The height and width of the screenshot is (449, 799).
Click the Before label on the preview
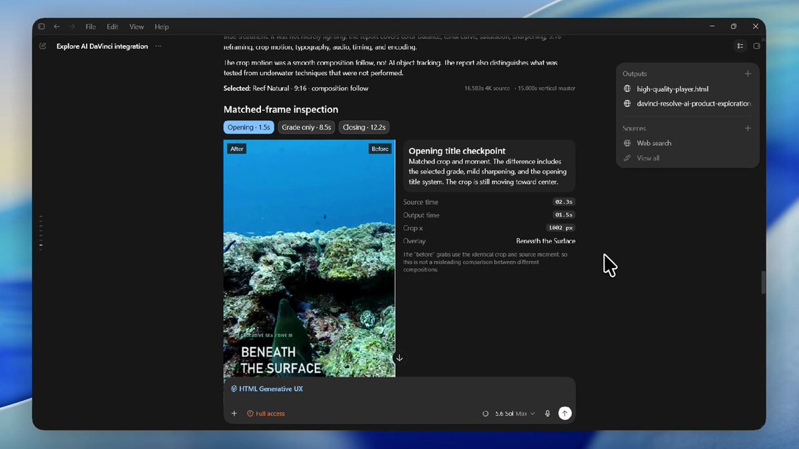pyautogui.click(x=380, y=149)
